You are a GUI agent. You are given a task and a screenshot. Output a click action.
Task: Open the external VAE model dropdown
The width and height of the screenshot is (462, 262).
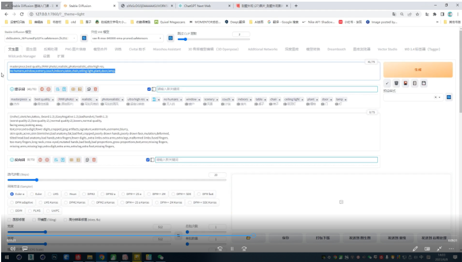tap(127, 38)
